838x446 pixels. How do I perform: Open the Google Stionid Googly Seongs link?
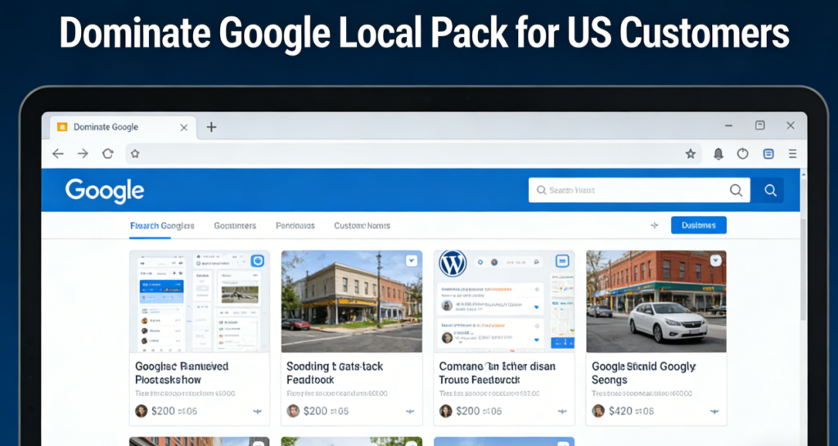(x=643, y=373)
